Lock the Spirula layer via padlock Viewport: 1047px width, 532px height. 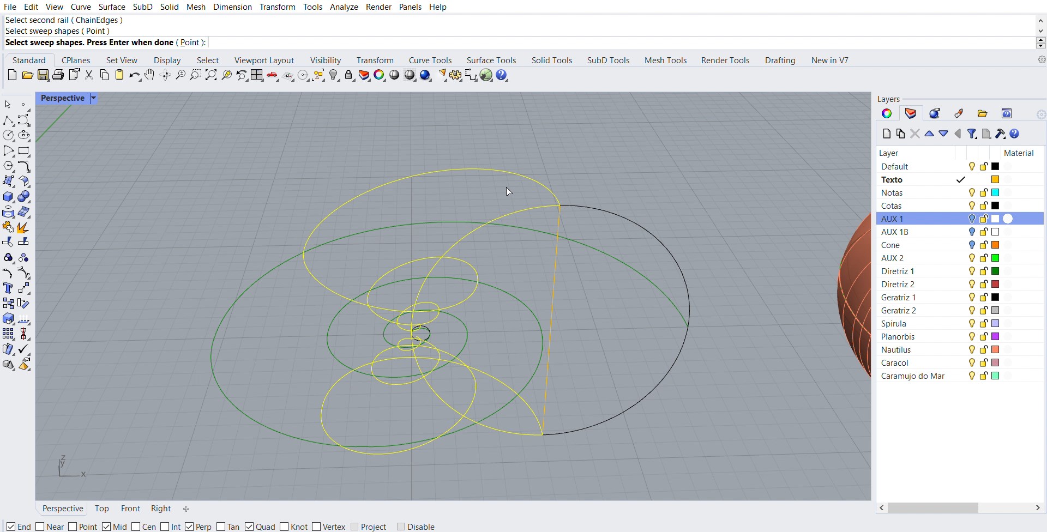(984, 323)
